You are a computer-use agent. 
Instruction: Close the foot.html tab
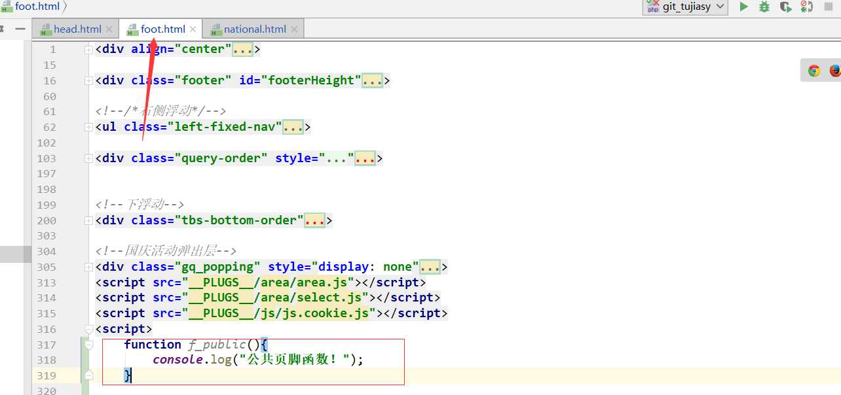click(x=193, y=29)
